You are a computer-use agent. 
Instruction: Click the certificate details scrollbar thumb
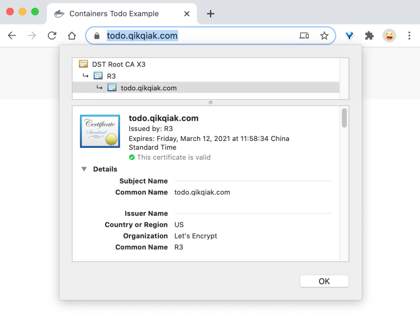[x=344, y=118]
